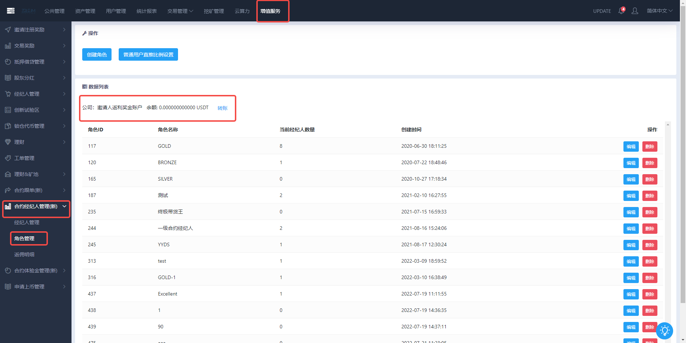Click the 普通用户直推比例设置 button

(148, 55)
